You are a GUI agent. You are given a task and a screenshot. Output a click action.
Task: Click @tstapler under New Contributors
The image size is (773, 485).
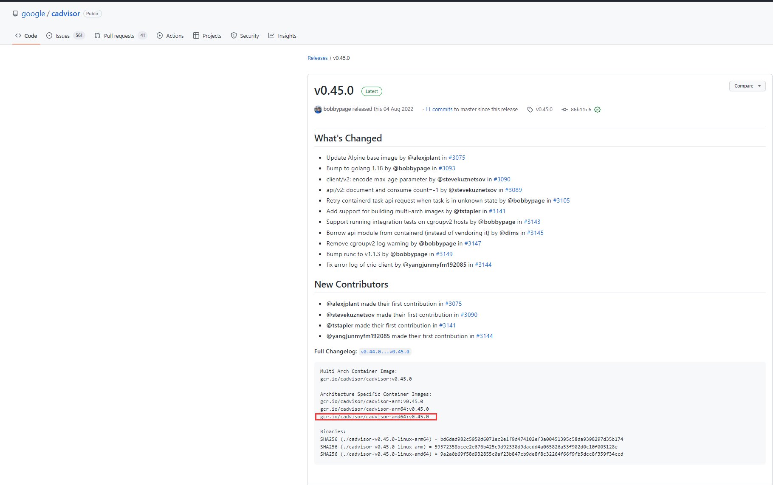340,325
